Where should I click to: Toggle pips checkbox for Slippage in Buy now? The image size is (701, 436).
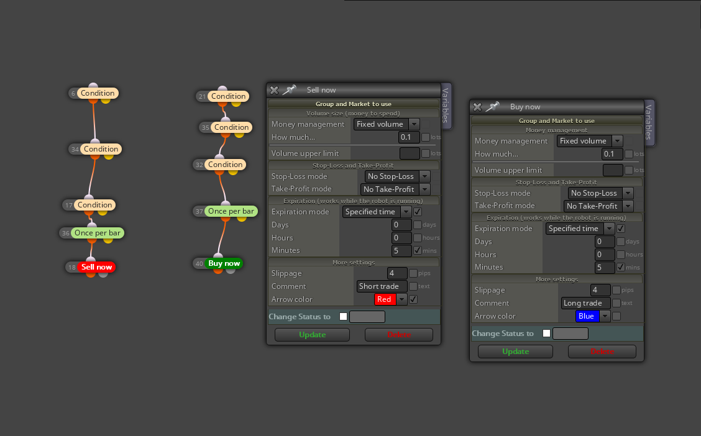[x=616, y=290]
